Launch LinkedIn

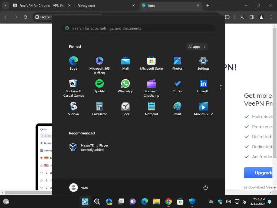[203, 86]
